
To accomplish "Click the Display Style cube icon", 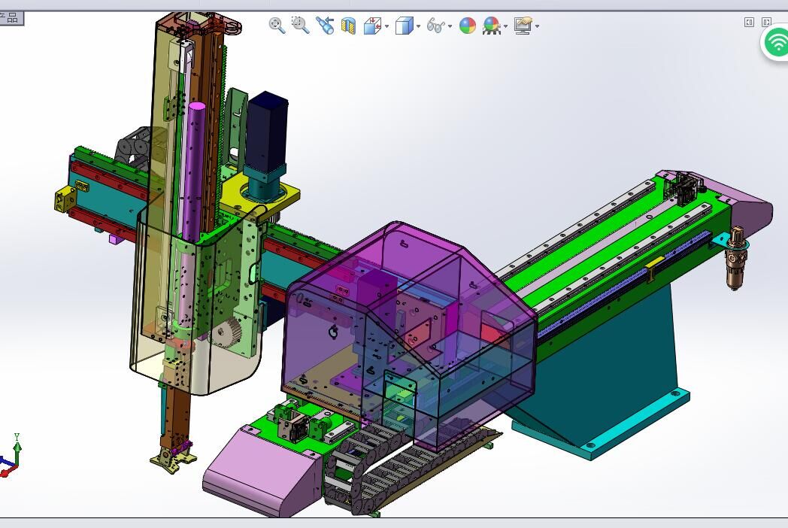I will tap(404, 26).
